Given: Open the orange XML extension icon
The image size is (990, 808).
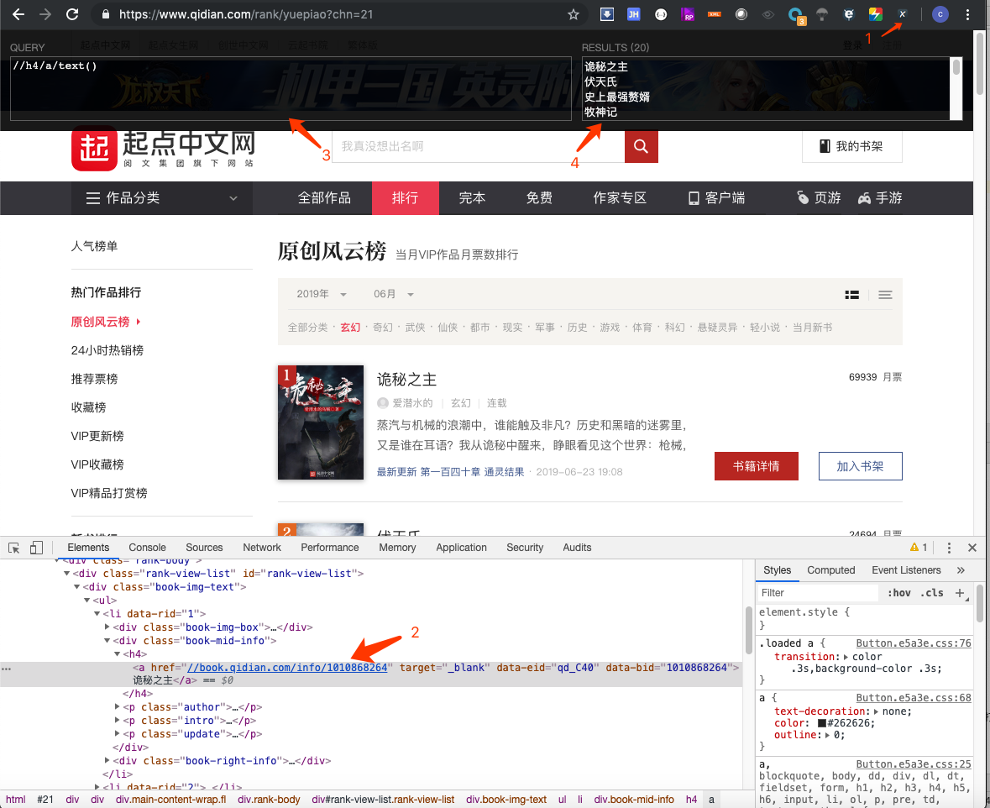Looking at the screenshot, I should [714, 14].
